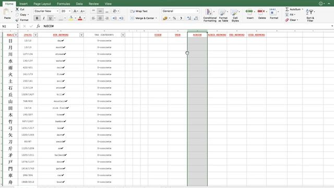
Task: Toggle middle vertical alignment
Action: pos(100,11)
